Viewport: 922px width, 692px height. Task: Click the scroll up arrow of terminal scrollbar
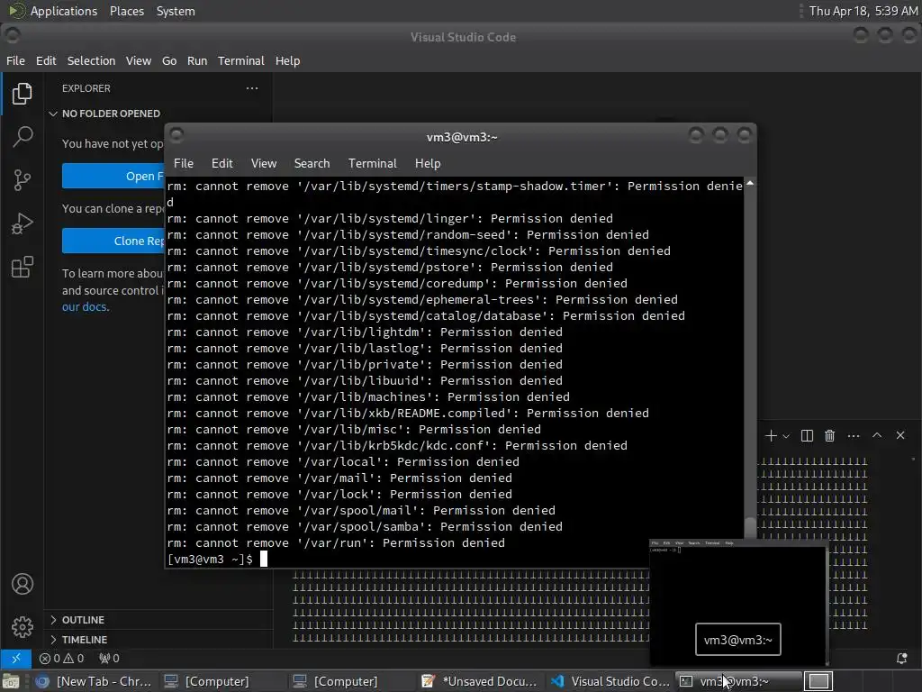750,184
